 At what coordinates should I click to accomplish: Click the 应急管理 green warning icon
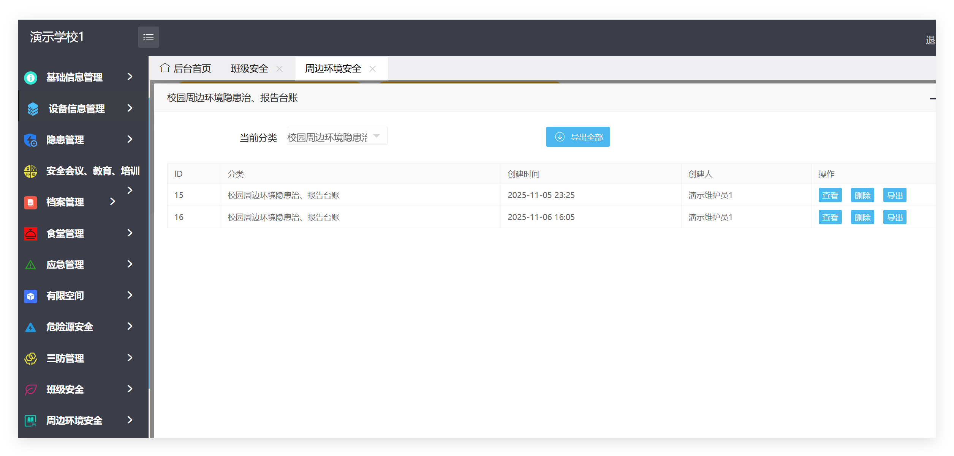click(x=30, y=264)
